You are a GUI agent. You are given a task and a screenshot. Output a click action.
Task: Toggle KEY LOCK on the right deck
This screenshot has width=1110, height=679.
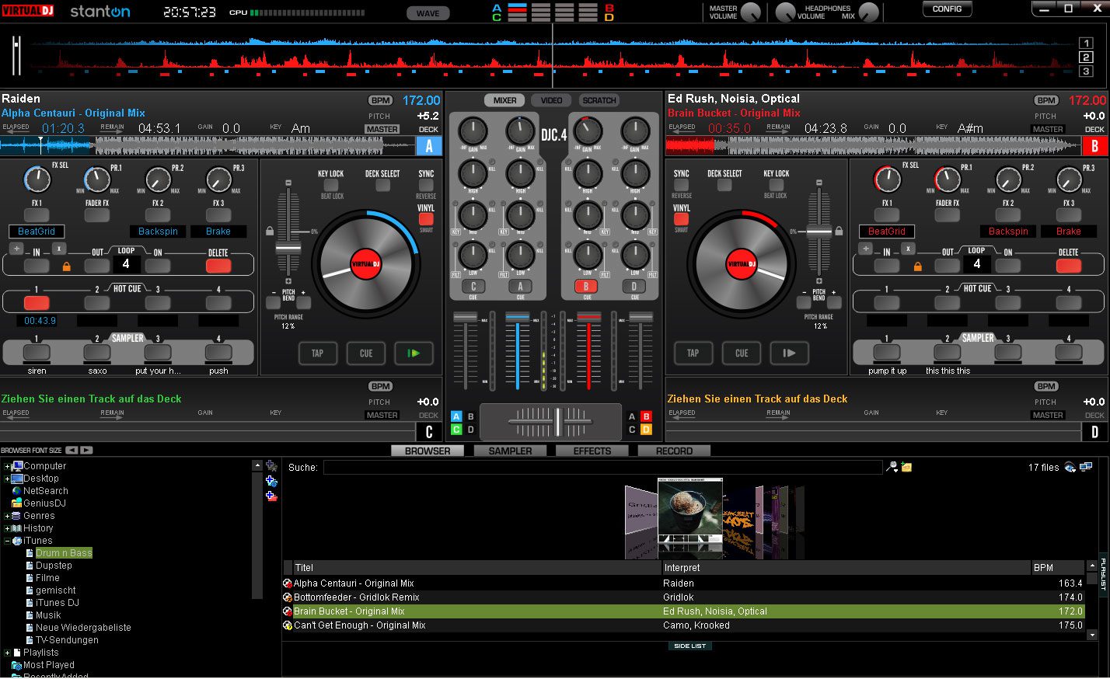point(776,185)
